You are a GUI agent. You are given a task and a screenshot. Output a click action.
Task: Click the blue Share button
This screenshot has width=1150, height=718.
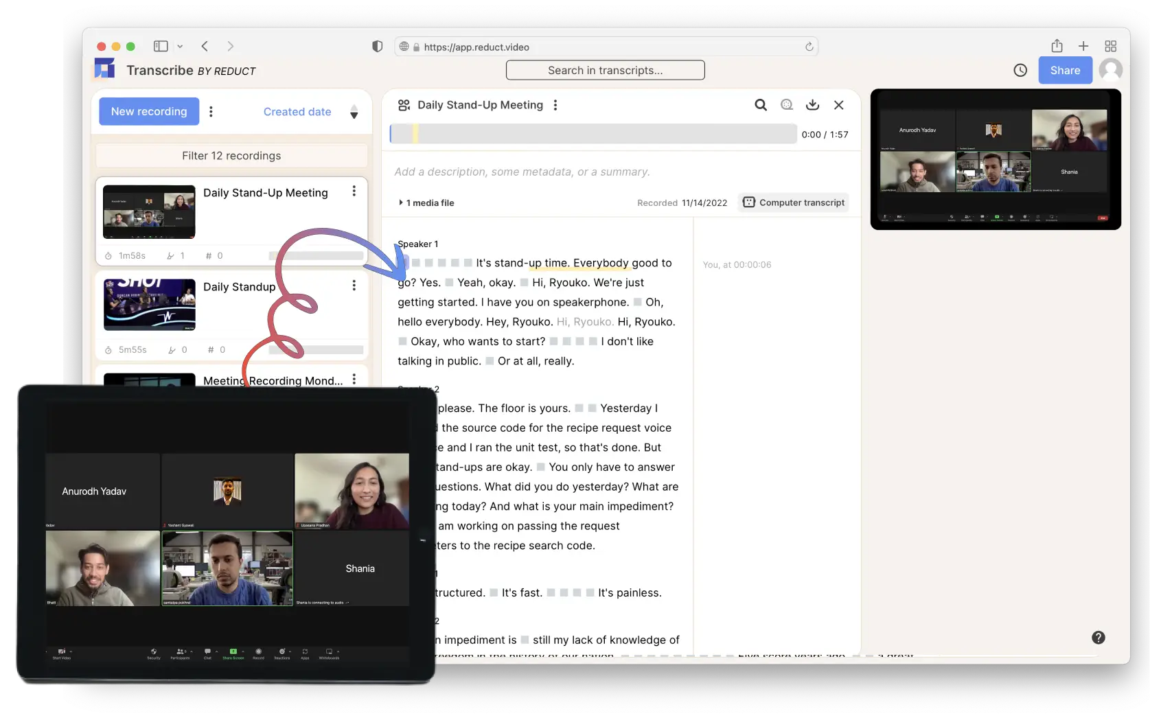1065,70
